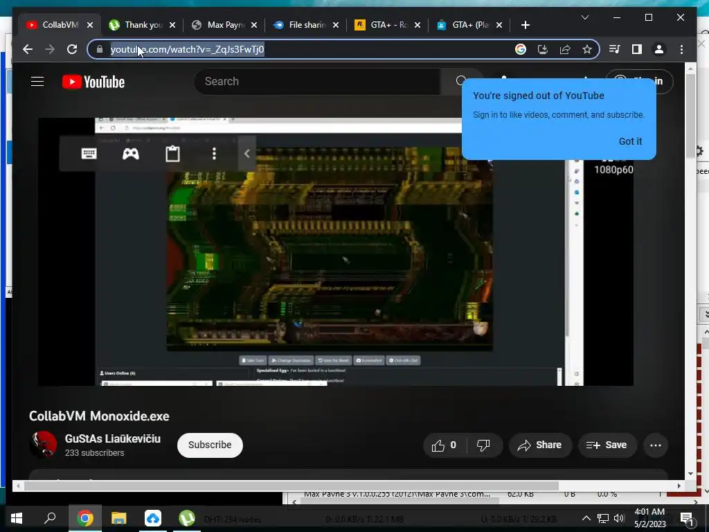Close the File sharing tab

click(x=336, y=25)
